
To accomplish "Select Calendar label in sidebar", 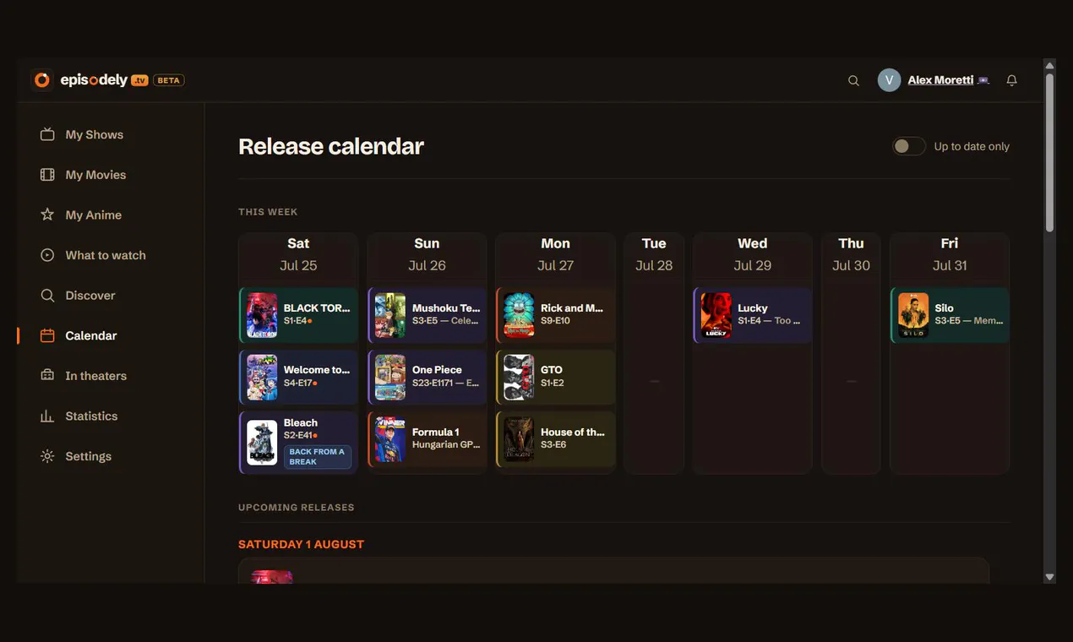I will point(91,335).
